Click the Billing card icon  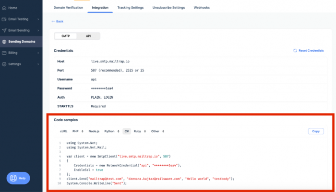(x=4, y=53)
